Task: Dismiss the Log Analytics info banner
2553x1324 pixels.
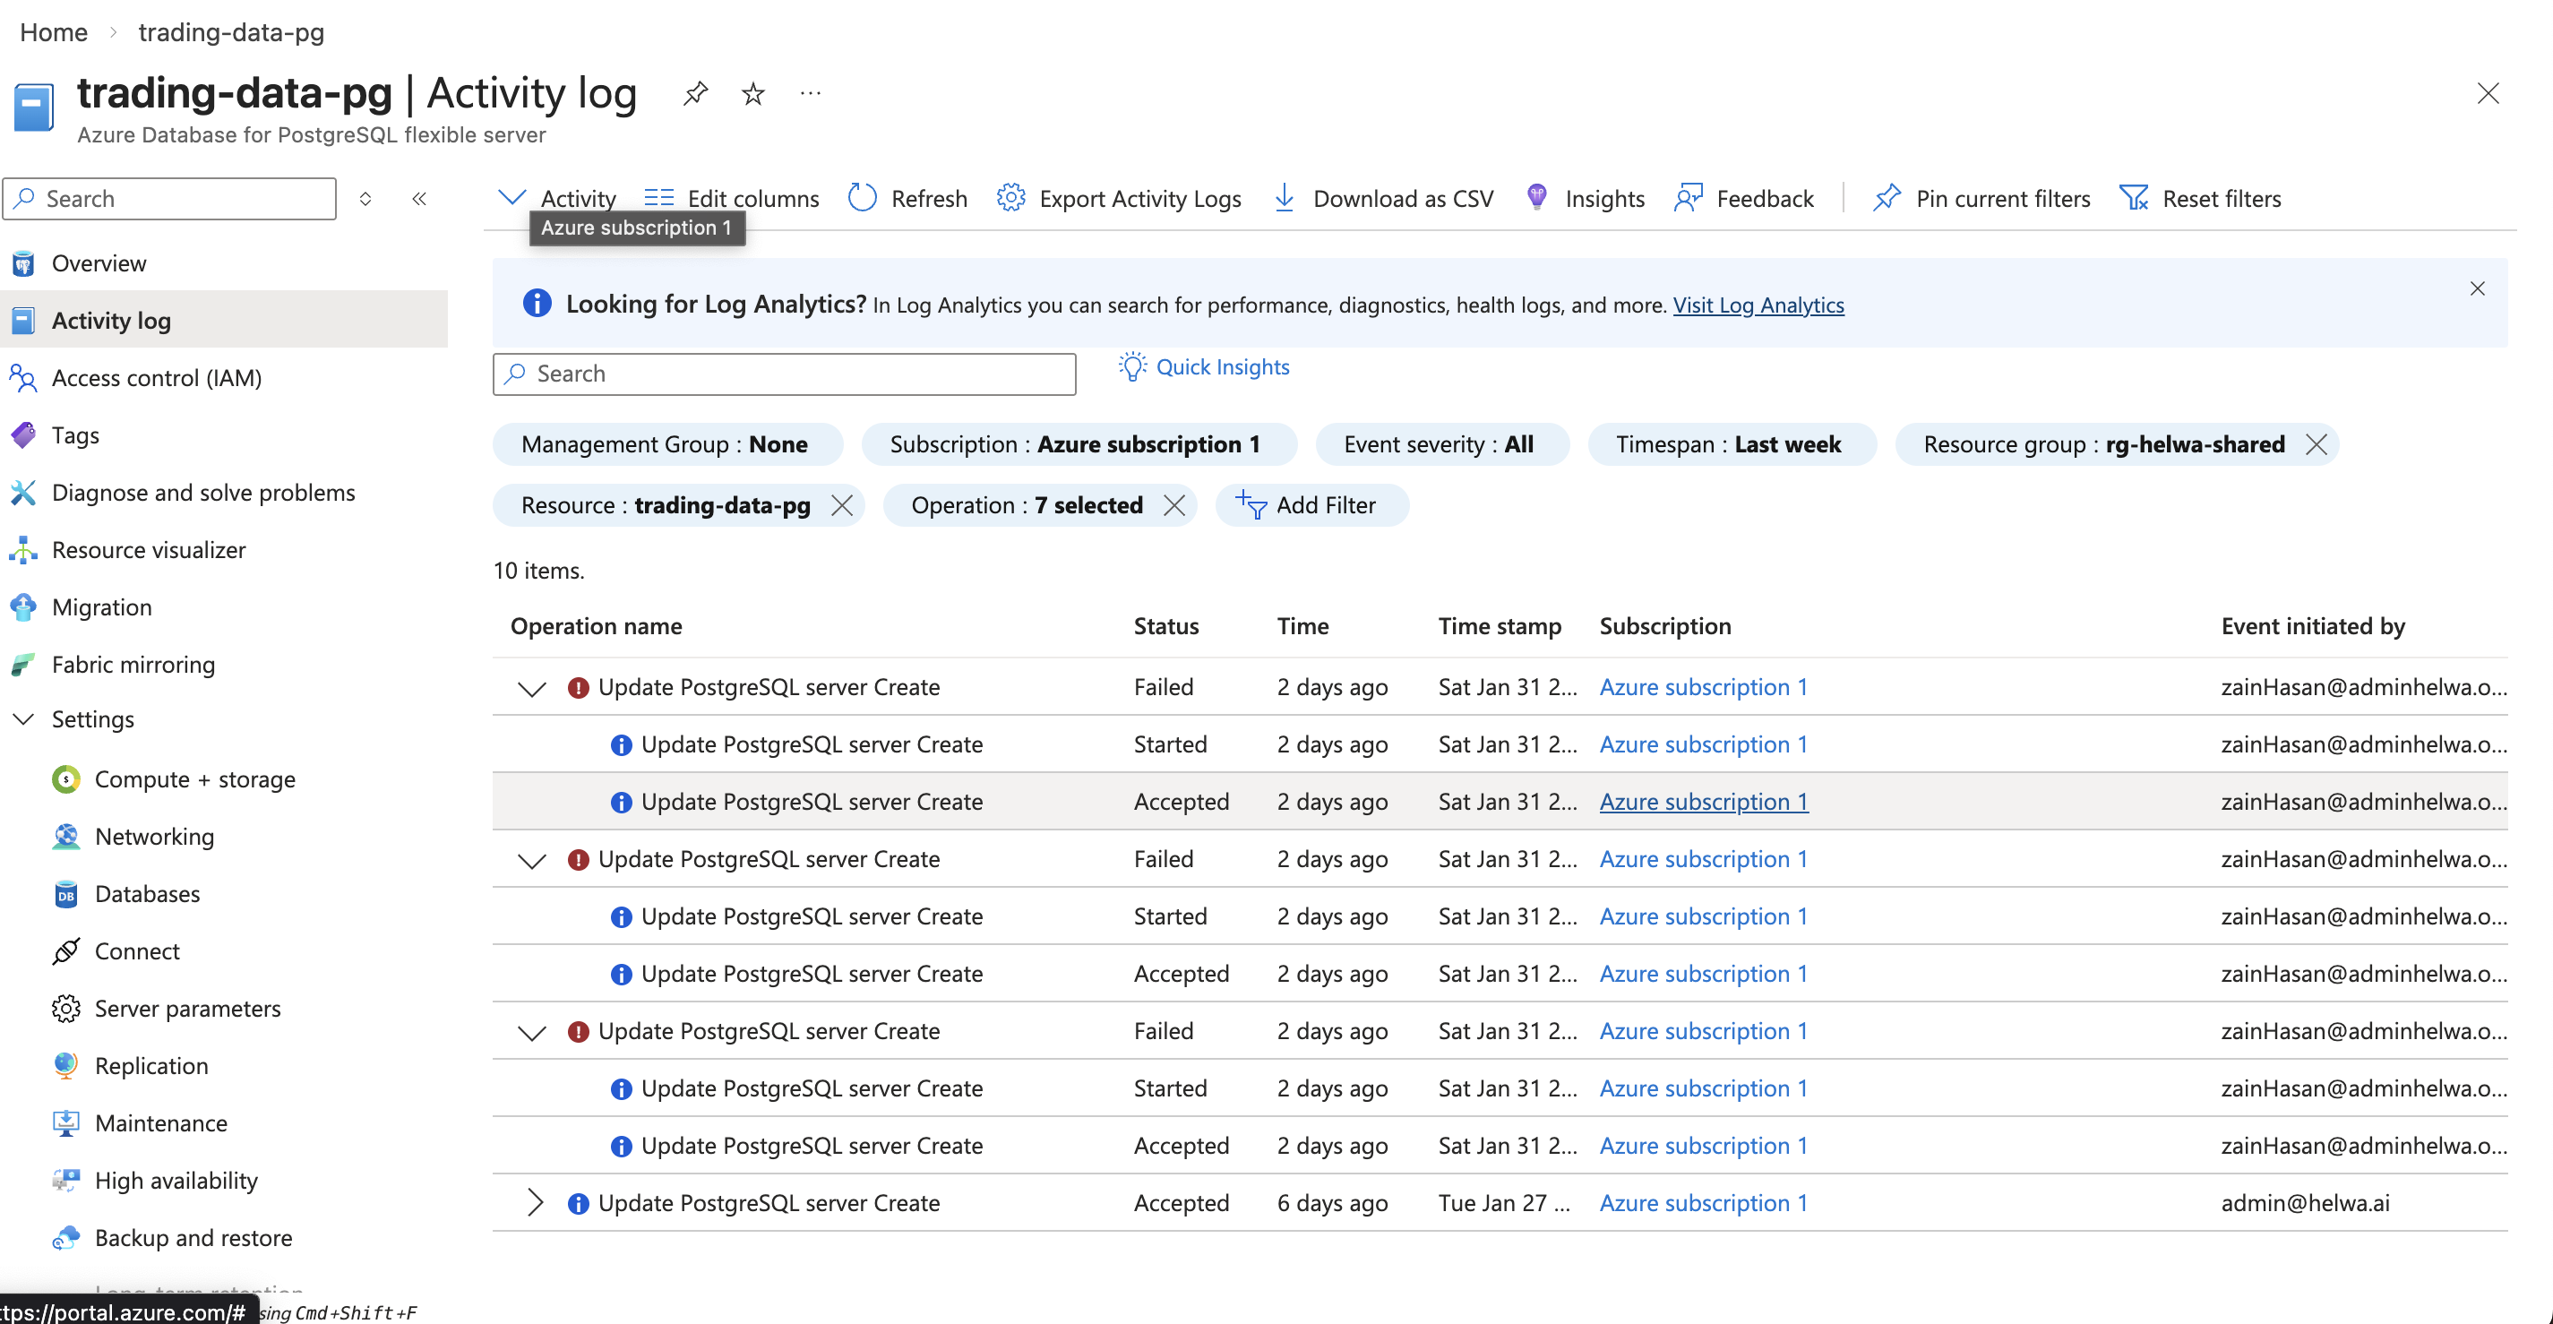Action: pyautogui.click(x=2477, y=288)
